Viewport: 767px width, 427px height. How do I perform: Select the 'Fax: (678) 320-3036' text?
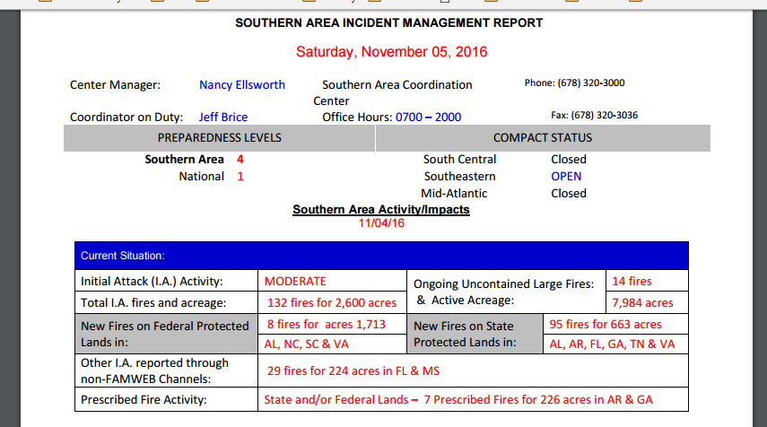pyautogui.click(x=595, y=116)
